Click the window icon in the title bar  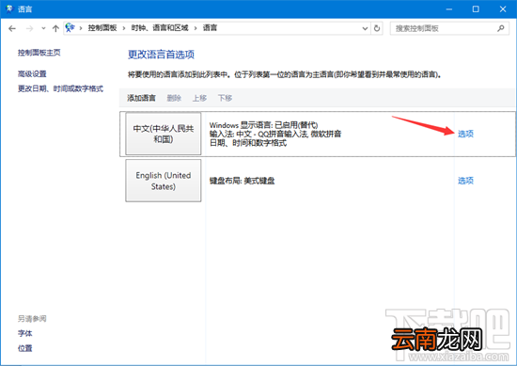[9, 8]
